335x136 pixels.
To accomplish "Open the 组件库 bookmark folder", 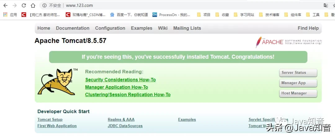I will pos(293,15).
